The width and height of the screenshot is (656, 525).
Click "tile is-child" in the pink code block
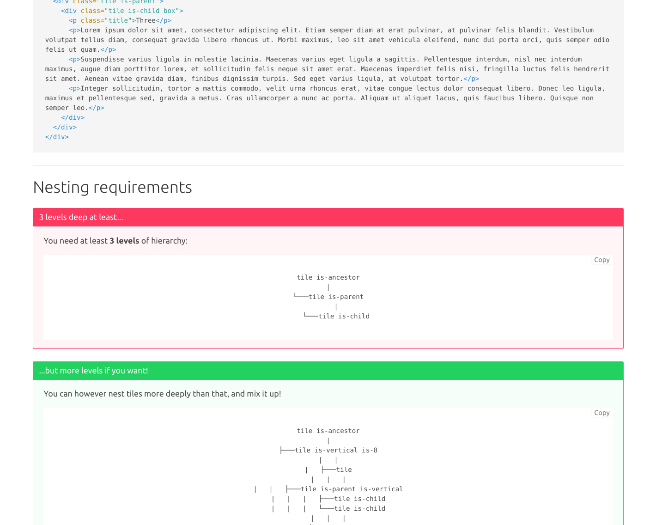tap(344, 316)
